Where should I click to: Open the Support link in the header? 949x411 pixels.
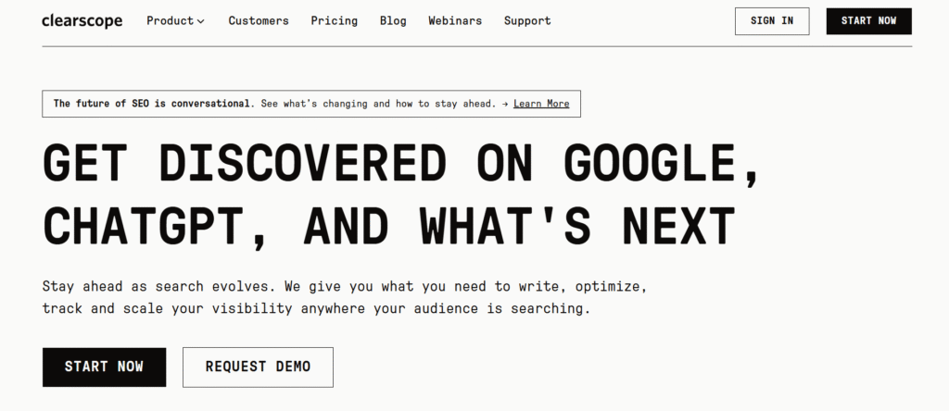(x=527, y=20)
